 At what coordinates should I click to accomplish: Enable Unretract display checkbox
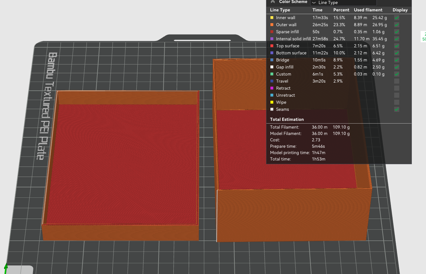click(397, 95)
